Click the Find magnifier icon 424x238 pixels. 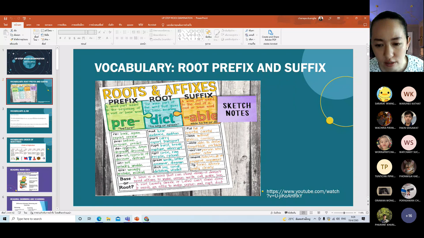(x=247, y=31)
